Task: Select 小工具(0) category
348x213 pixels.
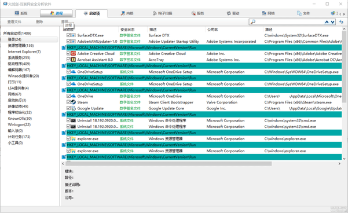Action: pos(15,142)
